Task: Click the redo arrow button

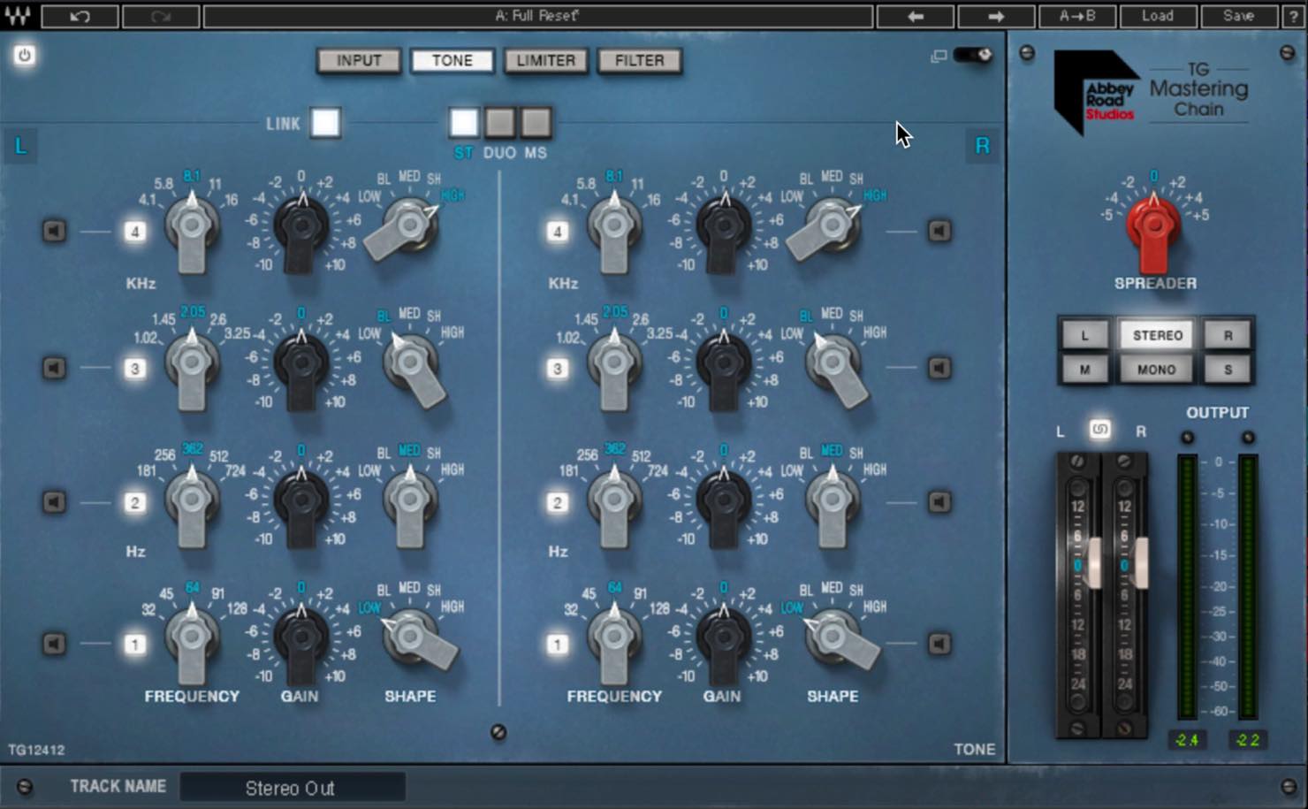Action: [x=161, y=16]
